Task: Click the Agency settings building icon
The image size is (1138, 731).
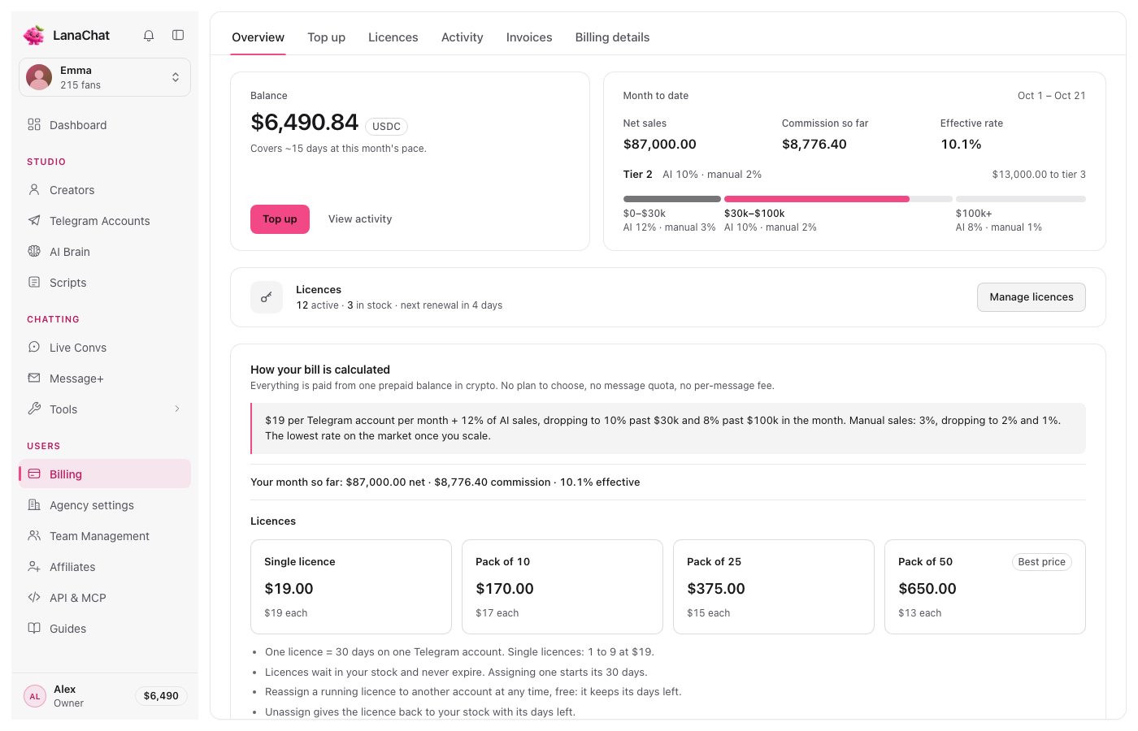Action: tap(34, 504)
